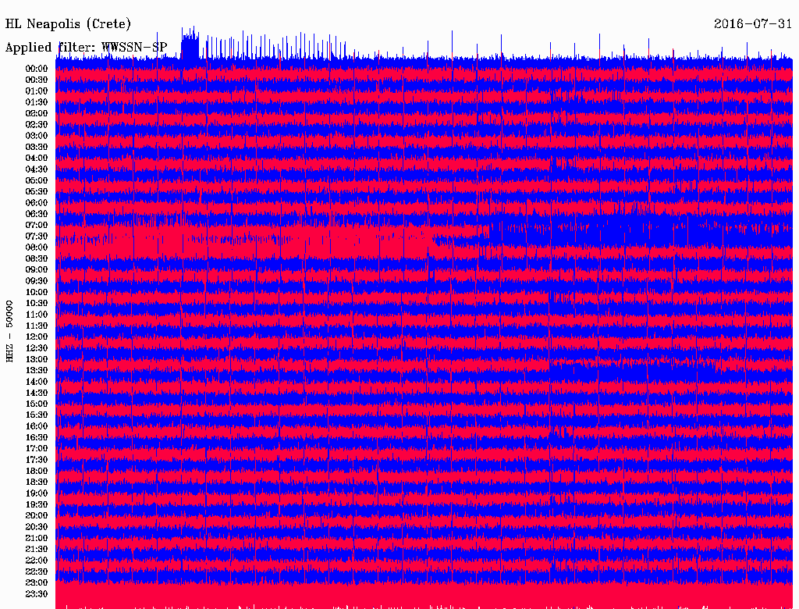The height and width of the screenshot is (609, 799).
Task: Click the date 2016-07-31 in the header
Action: (753, 23)
